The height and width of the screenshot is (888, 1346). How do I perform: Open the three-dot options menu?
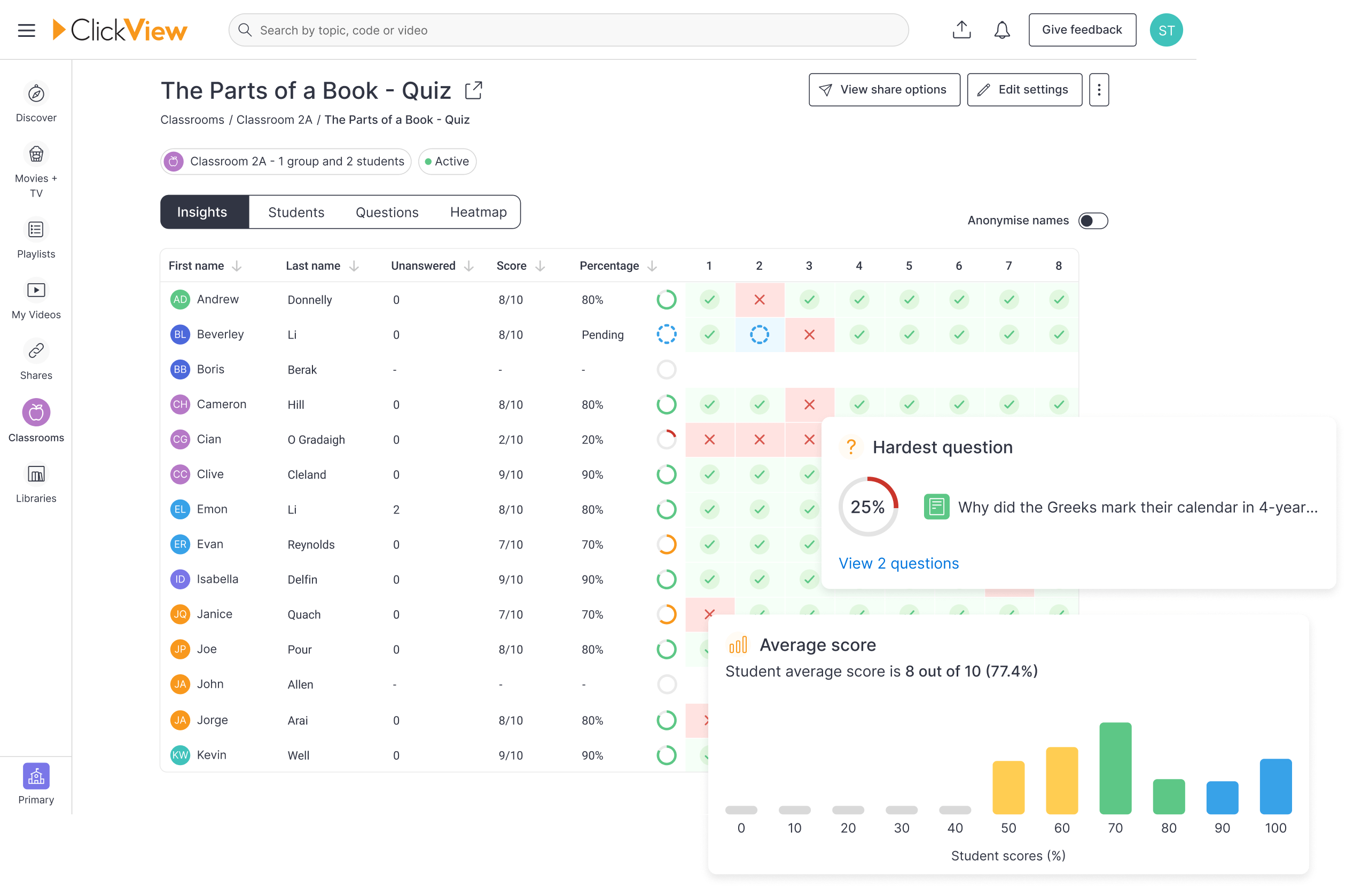tap(1098, 89)
